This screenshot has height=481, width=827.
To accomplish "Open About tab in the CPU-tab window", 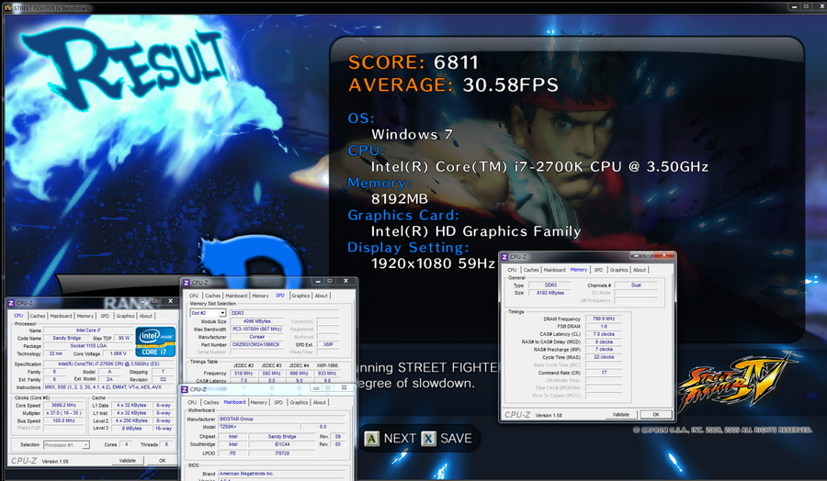I will (145, 316).
